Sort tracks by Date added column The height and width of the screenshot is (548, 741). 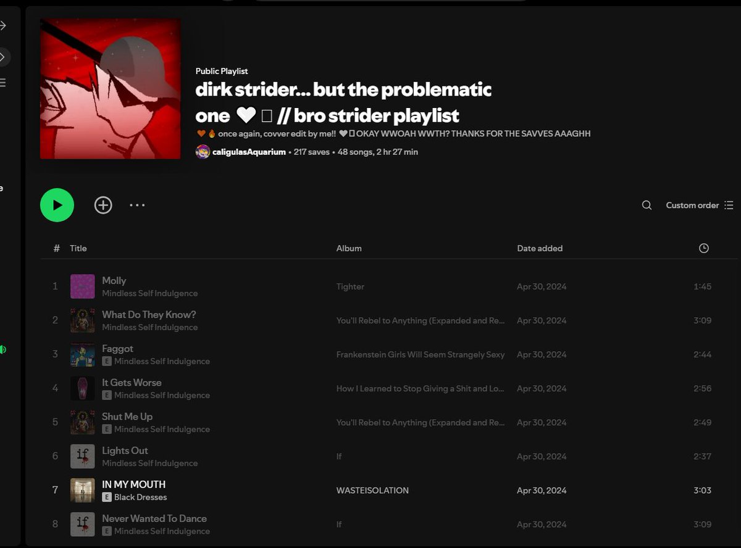(540, 247)
